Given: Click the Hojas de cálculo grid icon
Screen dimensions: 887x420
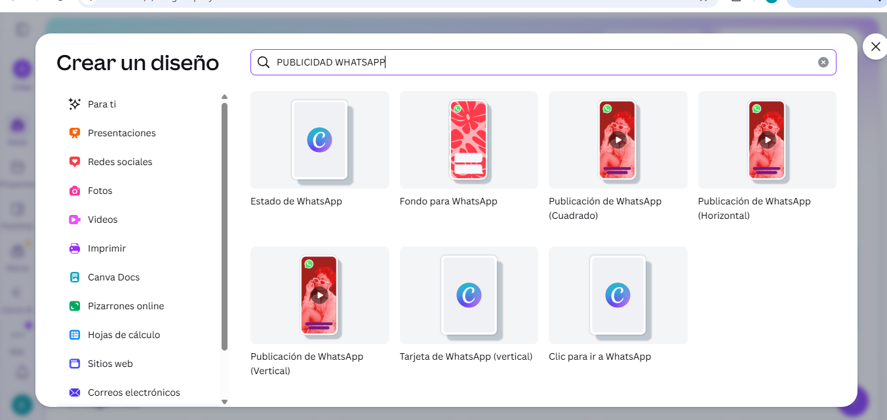Looking at the screenshot, I should coord(75,335).
